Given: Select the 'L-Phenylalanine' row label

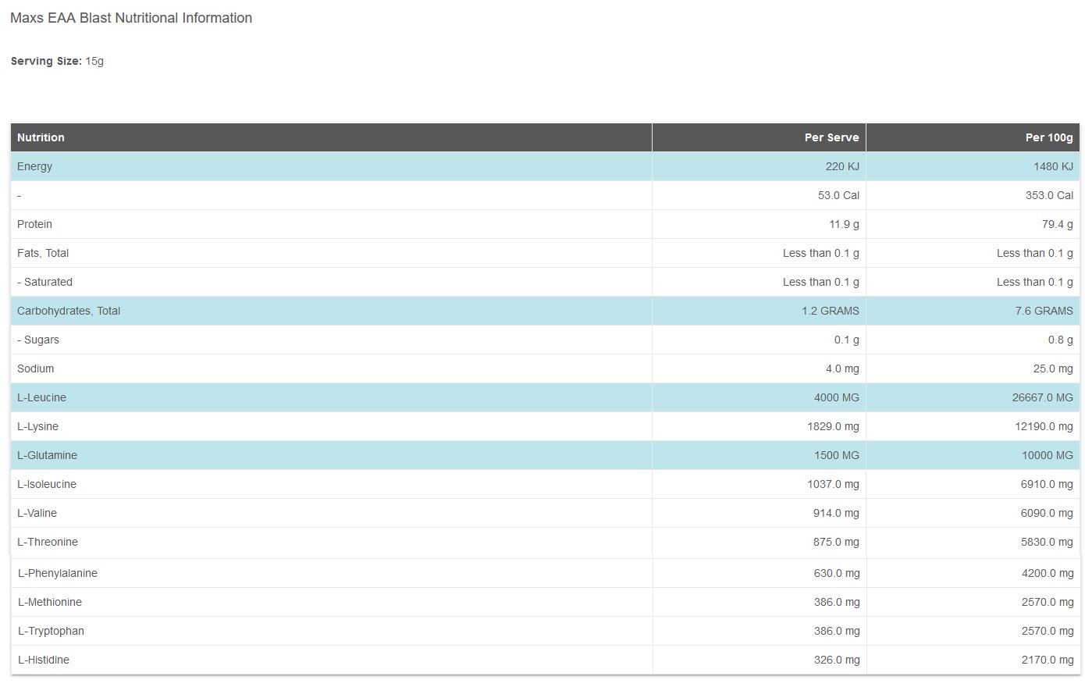Looking at the screenshot, I should click(58, 573).
